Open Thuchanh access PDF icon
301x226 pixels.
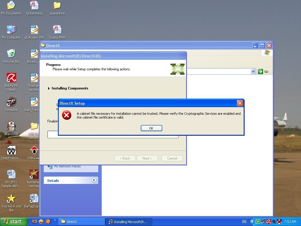pyautogui.click(x=34, y=82)
